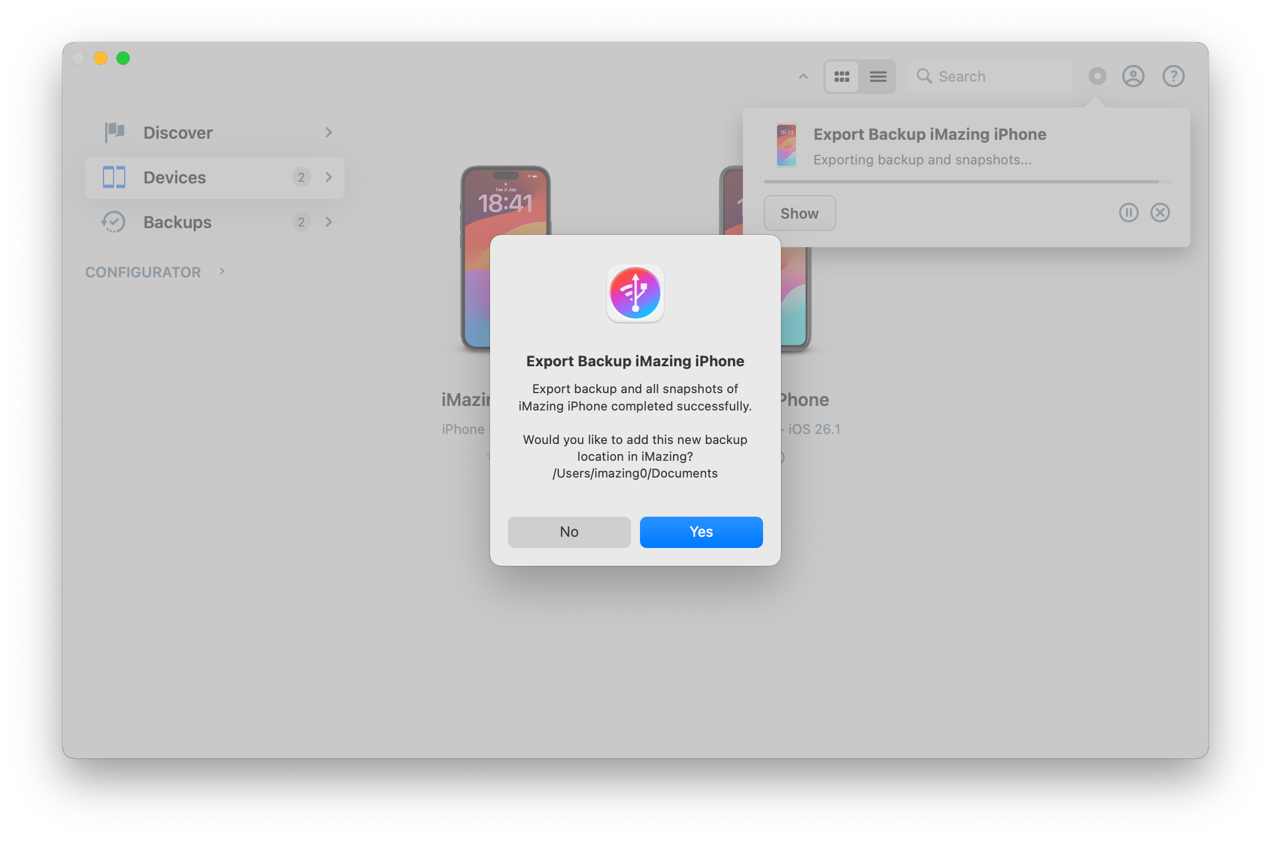Switch to list view layout
This screenshot has width=1271, height=841.
(x=878, y=76)
